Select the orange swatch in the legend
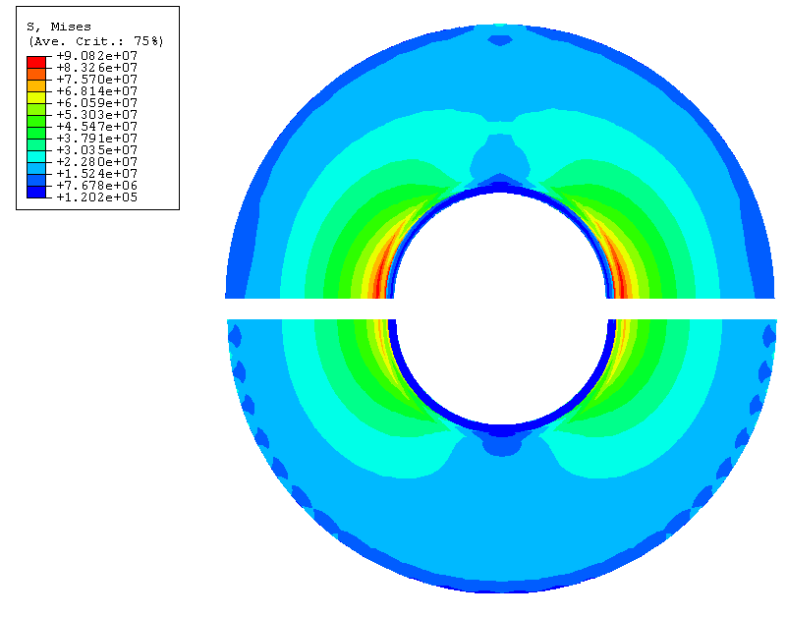 pos(36,84)
